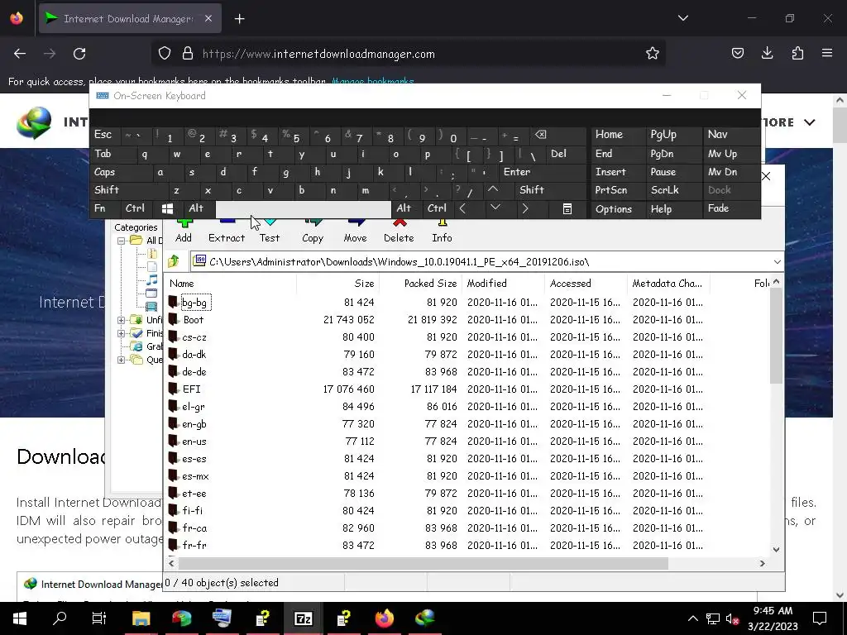Screen dimensions: 847x635
Task: Click the 7-Zip vertical scrollbar thumb
Action: tap(776, 335)
